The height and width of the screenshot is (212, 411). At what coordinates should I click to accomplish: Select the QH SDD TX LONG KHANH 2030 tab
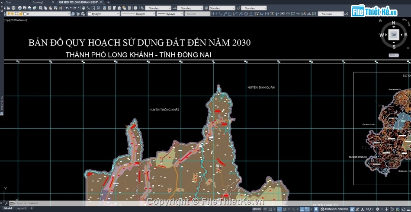click(79, 2)
